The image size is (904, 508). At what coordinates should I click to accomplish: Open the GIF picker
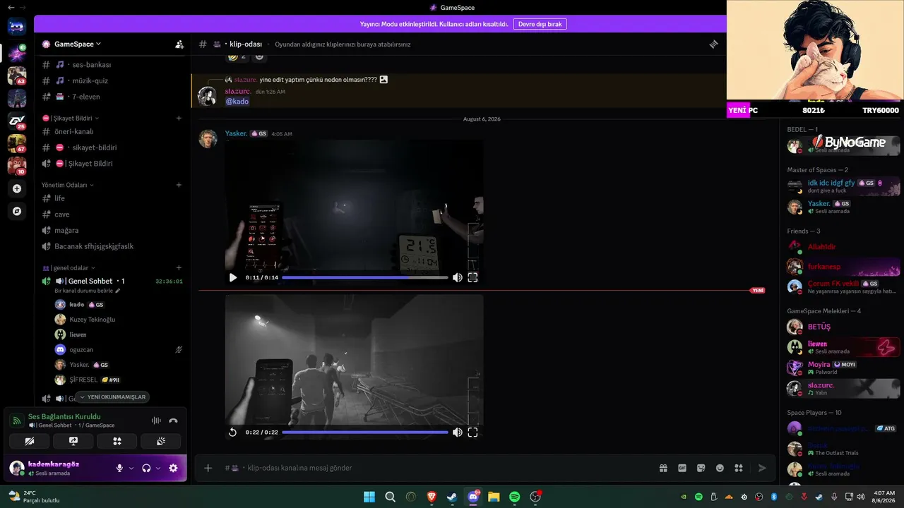pos(682,468)
